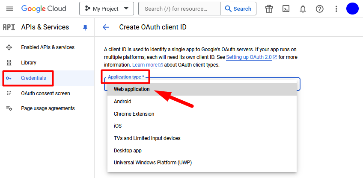363x178 pixels.
Task: Select Credentials in the sidebar
Action: point(47,78)
